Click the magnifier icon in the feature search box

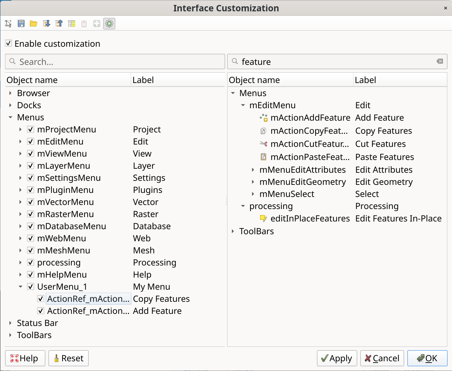pyautogui.click(x=235, y=61)
